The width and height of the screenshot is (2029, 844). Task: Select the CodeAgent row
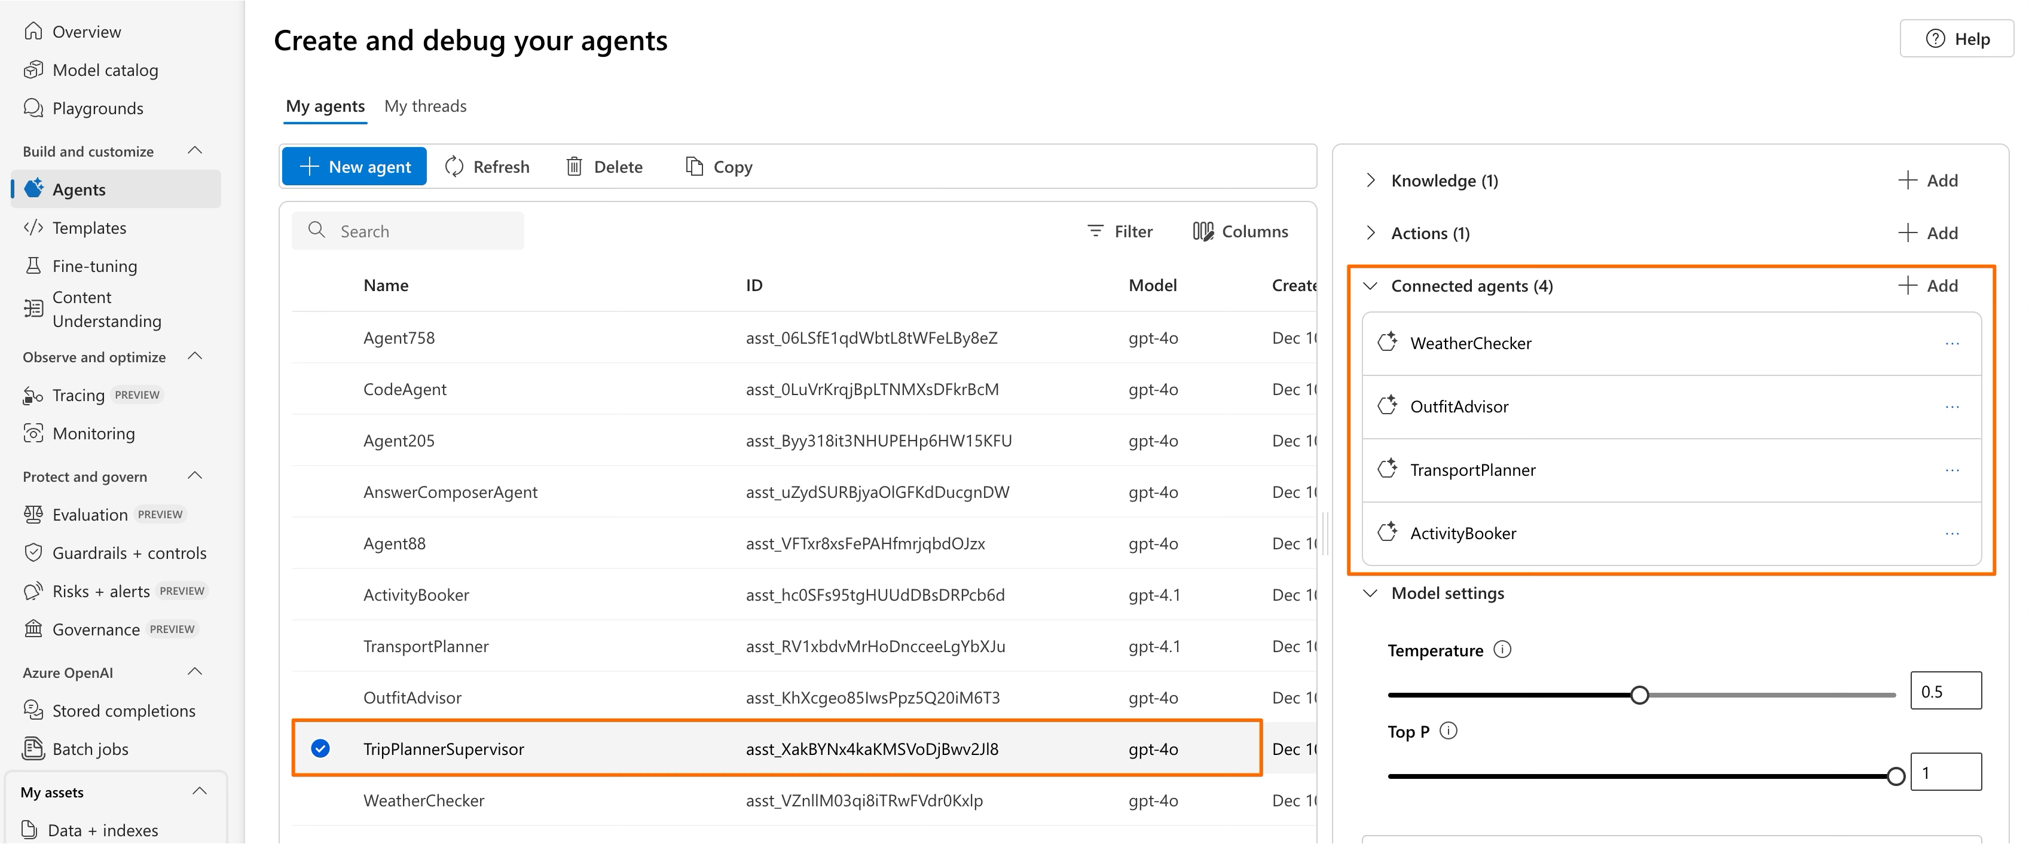[803, 389]
